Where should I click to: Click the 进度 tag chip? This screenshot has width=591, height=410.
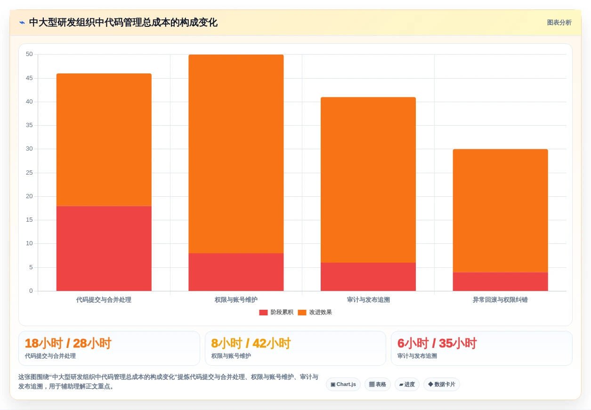point(407,384)
